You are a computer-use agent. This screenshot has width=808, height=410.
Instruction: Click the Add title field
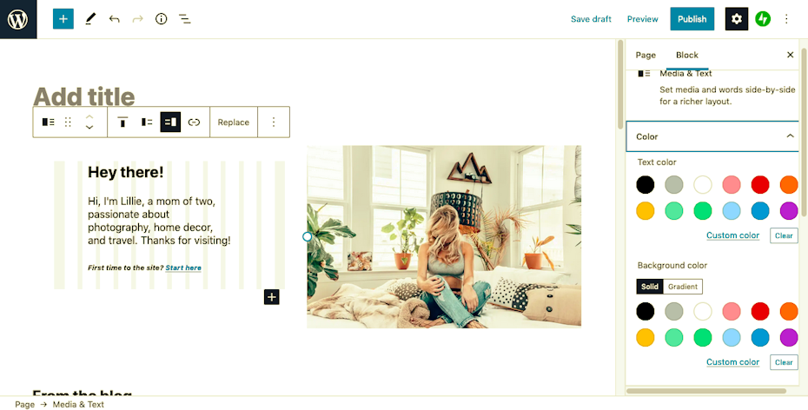click(x=84, y=96)
